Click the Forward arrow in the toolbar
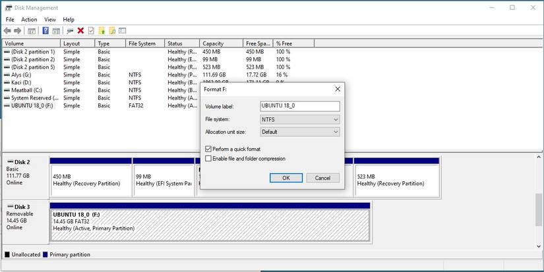 [x=17, y=31]
